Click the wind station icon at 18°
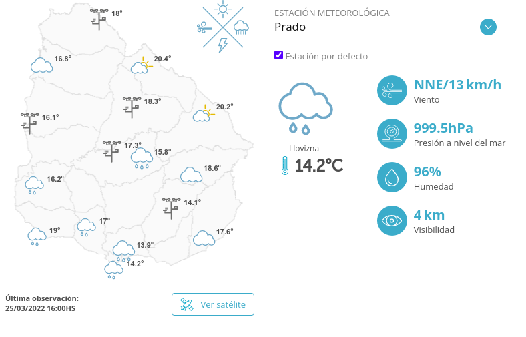Screen dimensions: 526x337 [99, 19]
